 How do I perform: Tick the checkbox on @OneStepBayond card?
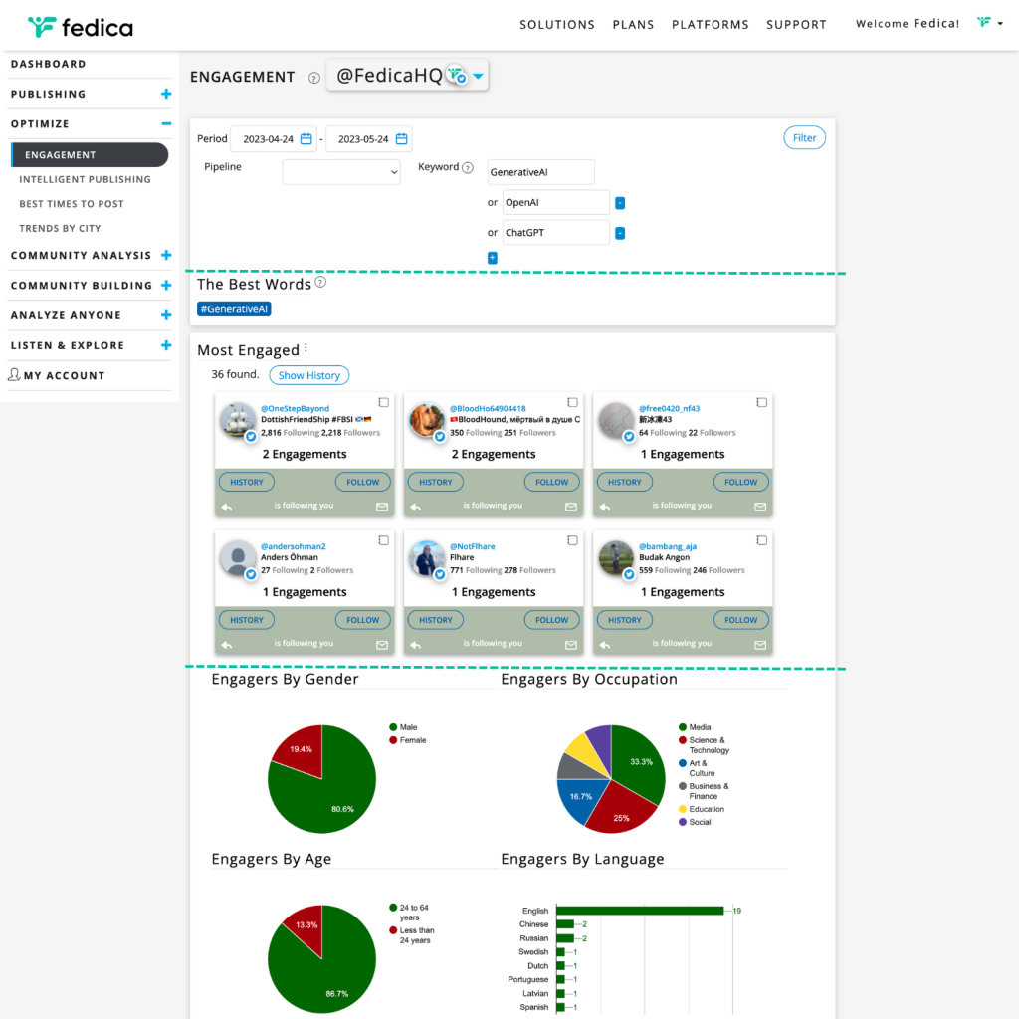tap(384, 403)
